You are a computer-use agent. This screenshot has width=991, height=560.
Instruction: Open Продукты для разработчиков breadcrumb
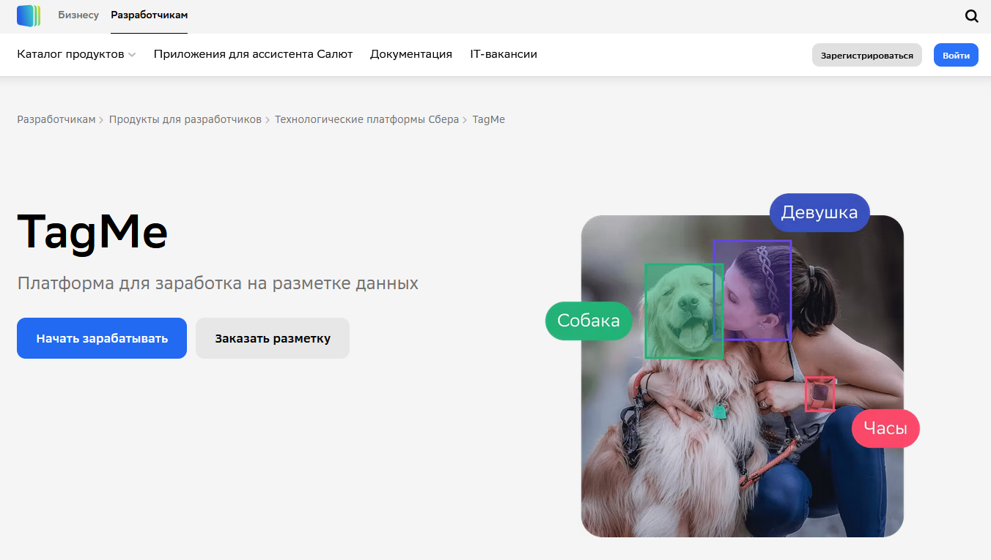pyautogui.click(x=185, y=119)
